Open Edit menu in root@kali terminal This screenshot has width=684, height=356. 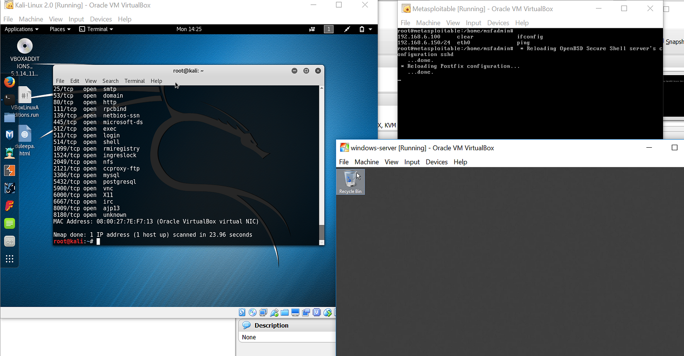point(75,81)
